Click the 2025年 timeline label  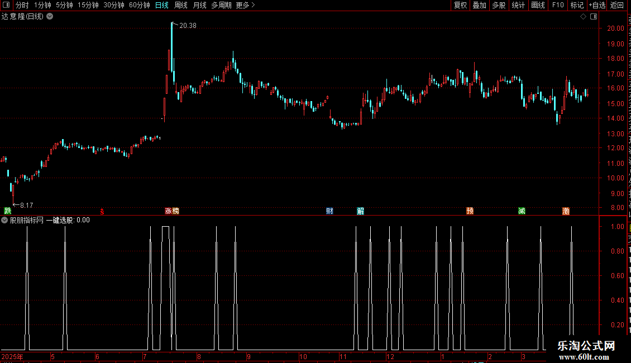coord(12,356)
